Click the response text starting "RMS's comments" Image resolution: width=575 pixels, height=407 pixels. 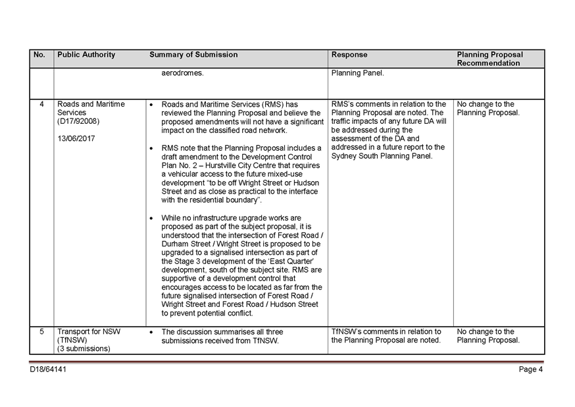coord(389,130)
